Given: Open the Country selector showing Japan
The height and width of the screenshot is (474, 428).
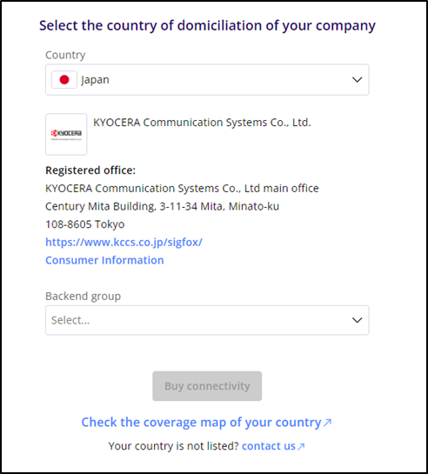Looking at the screenshot, I should (x=207, y=80).
